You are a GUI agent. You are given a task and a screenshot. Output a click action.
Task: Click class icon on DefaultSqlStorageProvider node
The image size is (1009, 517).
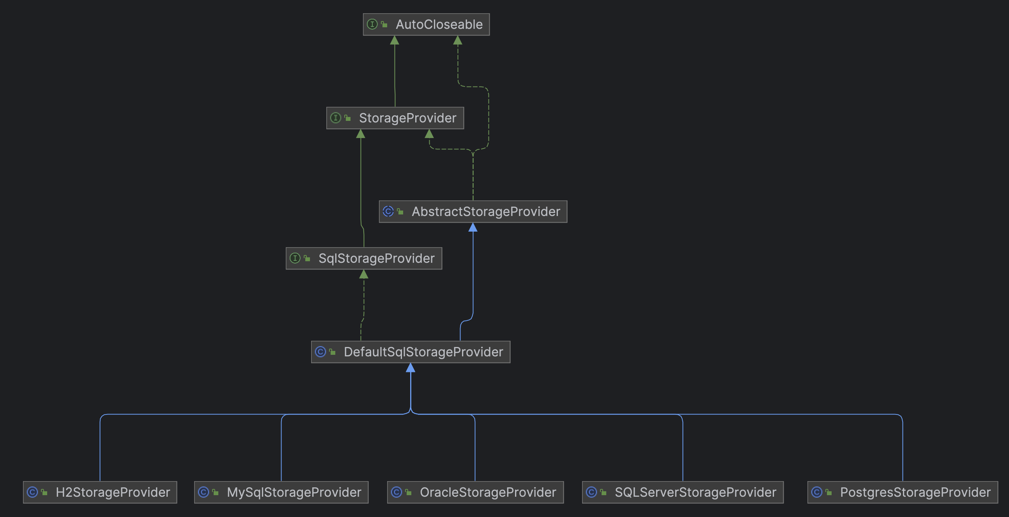tap(320, 352)
